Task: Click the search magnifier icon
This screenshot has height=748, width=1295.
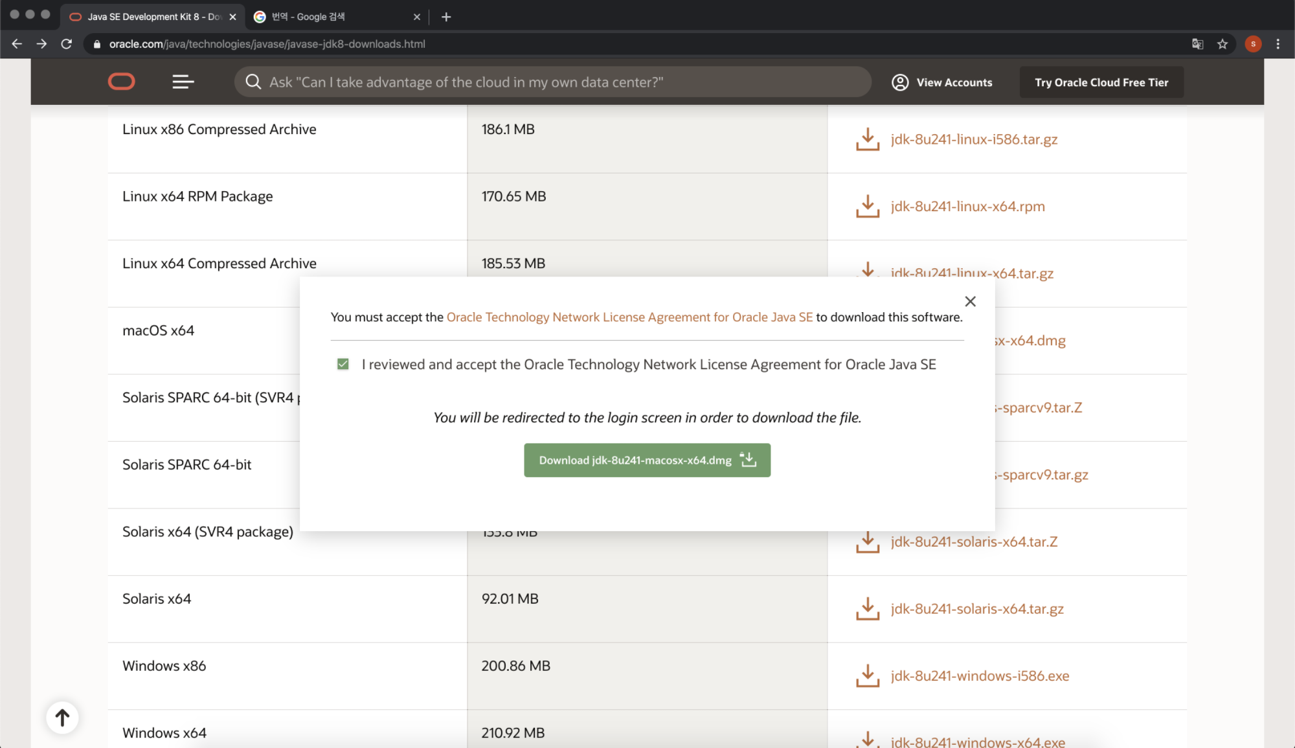Action: coord(253,82)
